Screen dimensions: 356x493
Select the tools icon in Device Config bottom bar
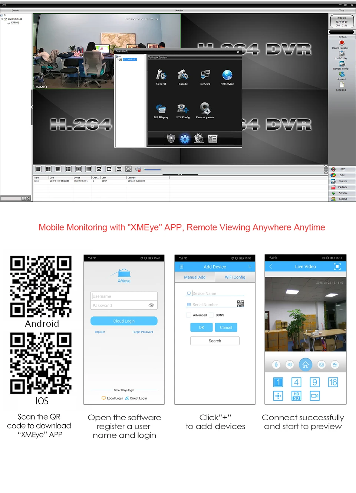click(199, 138)
